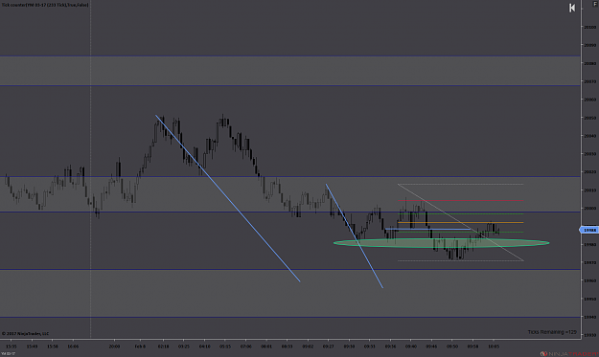Click the 'Ticks Remaining =129' text

pos(552,332)
